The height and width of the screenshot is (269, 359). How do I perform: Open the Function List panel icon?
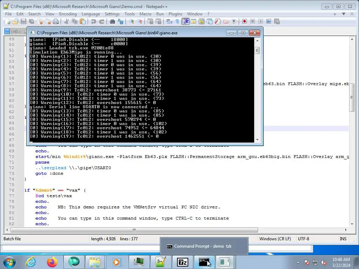coord(217,21)
